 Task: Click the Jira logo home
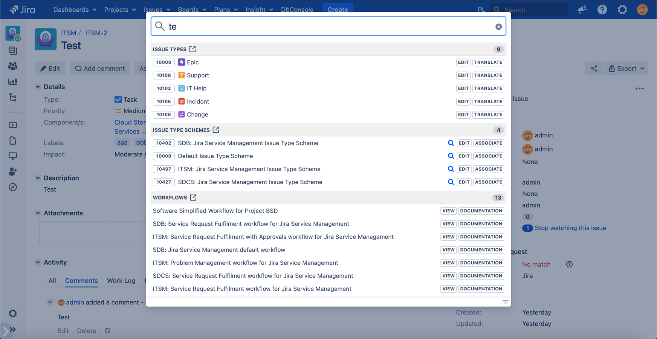(x=23, y=9)
